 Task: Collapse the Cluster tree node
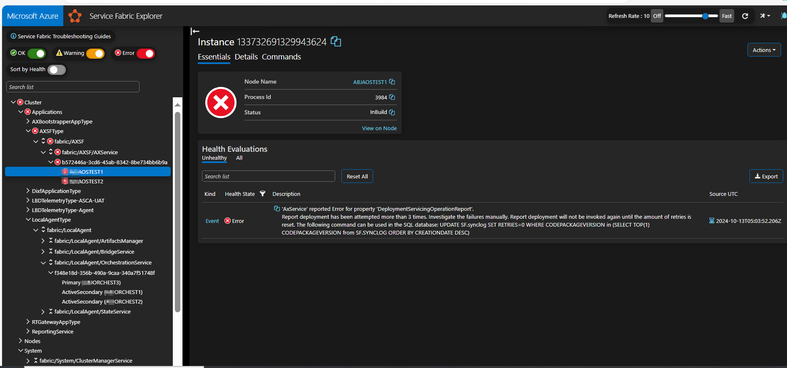pos(13,102)
